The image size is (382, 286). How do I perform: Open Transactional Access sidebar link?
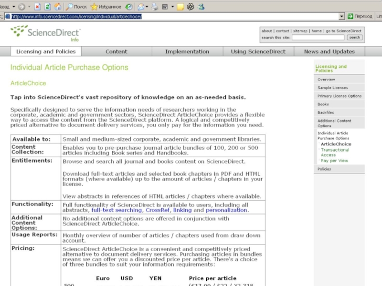pyautogui.click(x=335, y=153)
